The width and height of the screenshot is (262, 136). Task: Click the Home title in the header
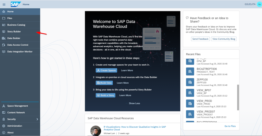(x=26, y=4)
